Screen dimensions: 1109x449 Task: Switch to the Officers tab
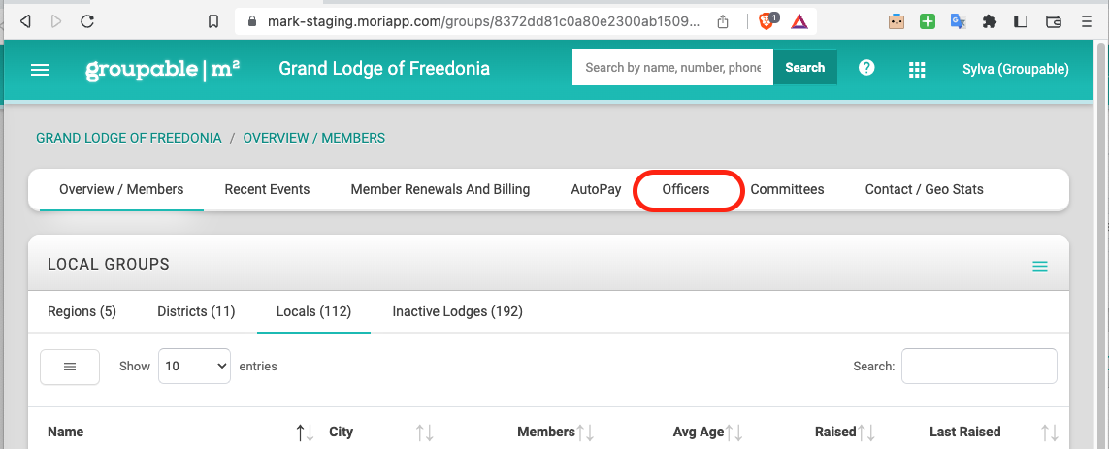tap(686, 190)
